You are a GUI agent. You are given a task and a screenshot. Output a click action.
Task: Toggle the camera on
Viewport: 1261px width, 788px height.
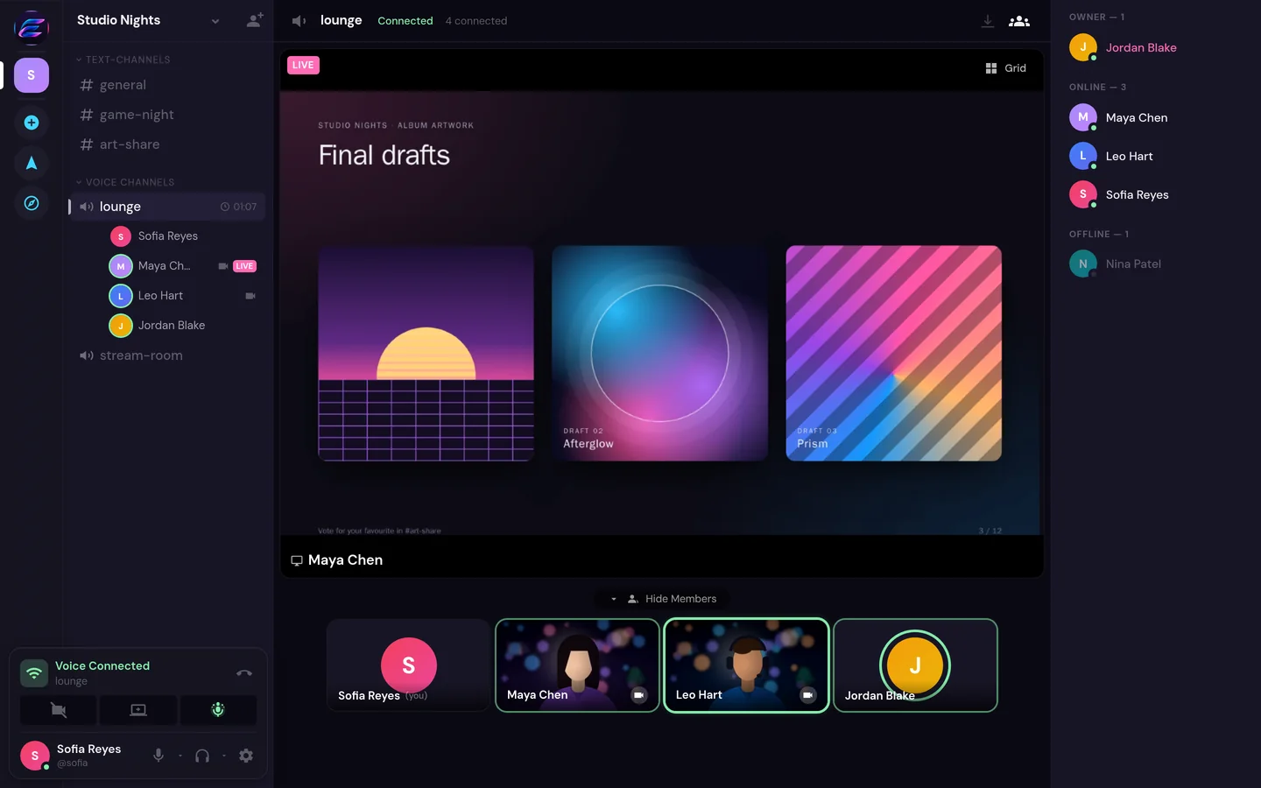tap(59, 710)
